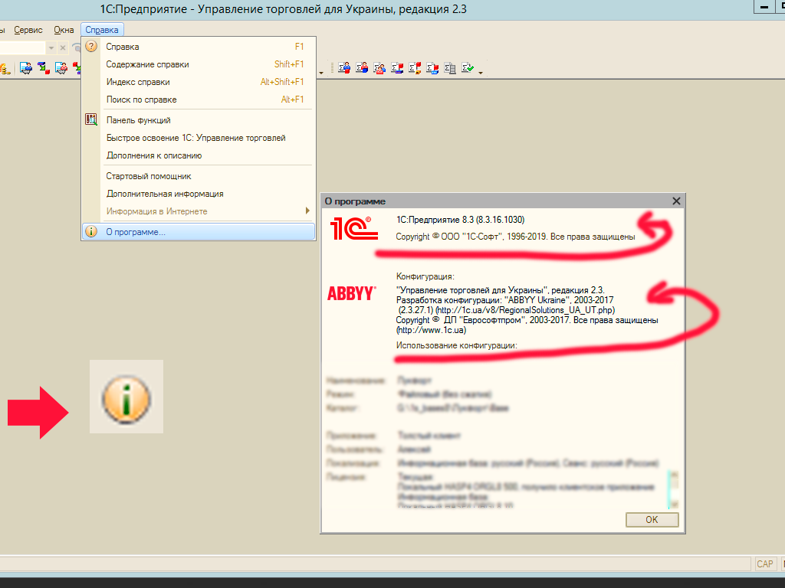Choose Панель функций from the Справка menu
Screen dimensions: 785x588
(138, 120)
